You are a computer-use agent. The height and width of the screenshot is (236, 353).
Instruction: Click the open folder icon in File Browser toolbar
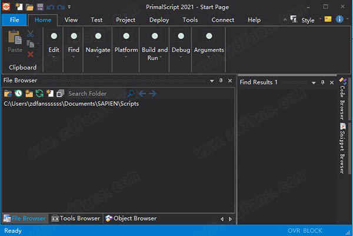(x=8, y=93)
